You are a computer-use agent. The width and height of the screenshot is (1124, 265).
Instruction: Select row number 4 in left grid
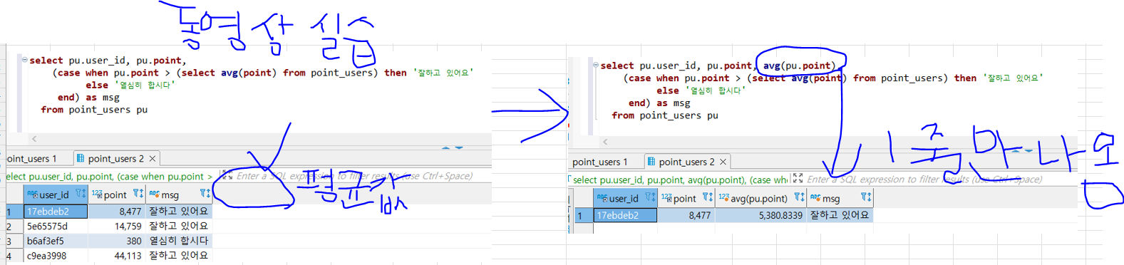click(14, 256)
